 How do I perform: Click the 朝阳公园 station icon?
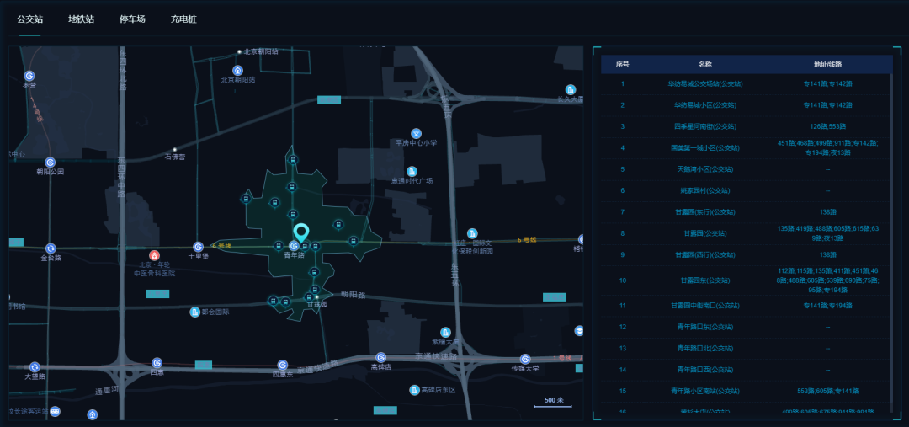50,162
